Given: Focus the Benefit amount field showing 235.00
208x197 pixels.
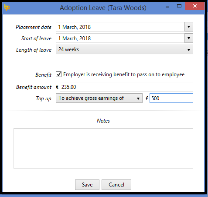Looking at the screenshot, I should pyautogui.click(x=126, y=87).
